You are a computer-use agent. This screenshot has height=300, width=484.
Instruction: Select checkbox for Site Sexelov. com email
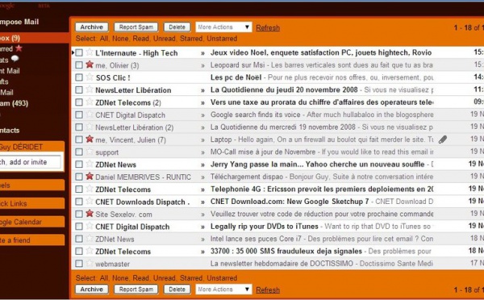(79, 214)
